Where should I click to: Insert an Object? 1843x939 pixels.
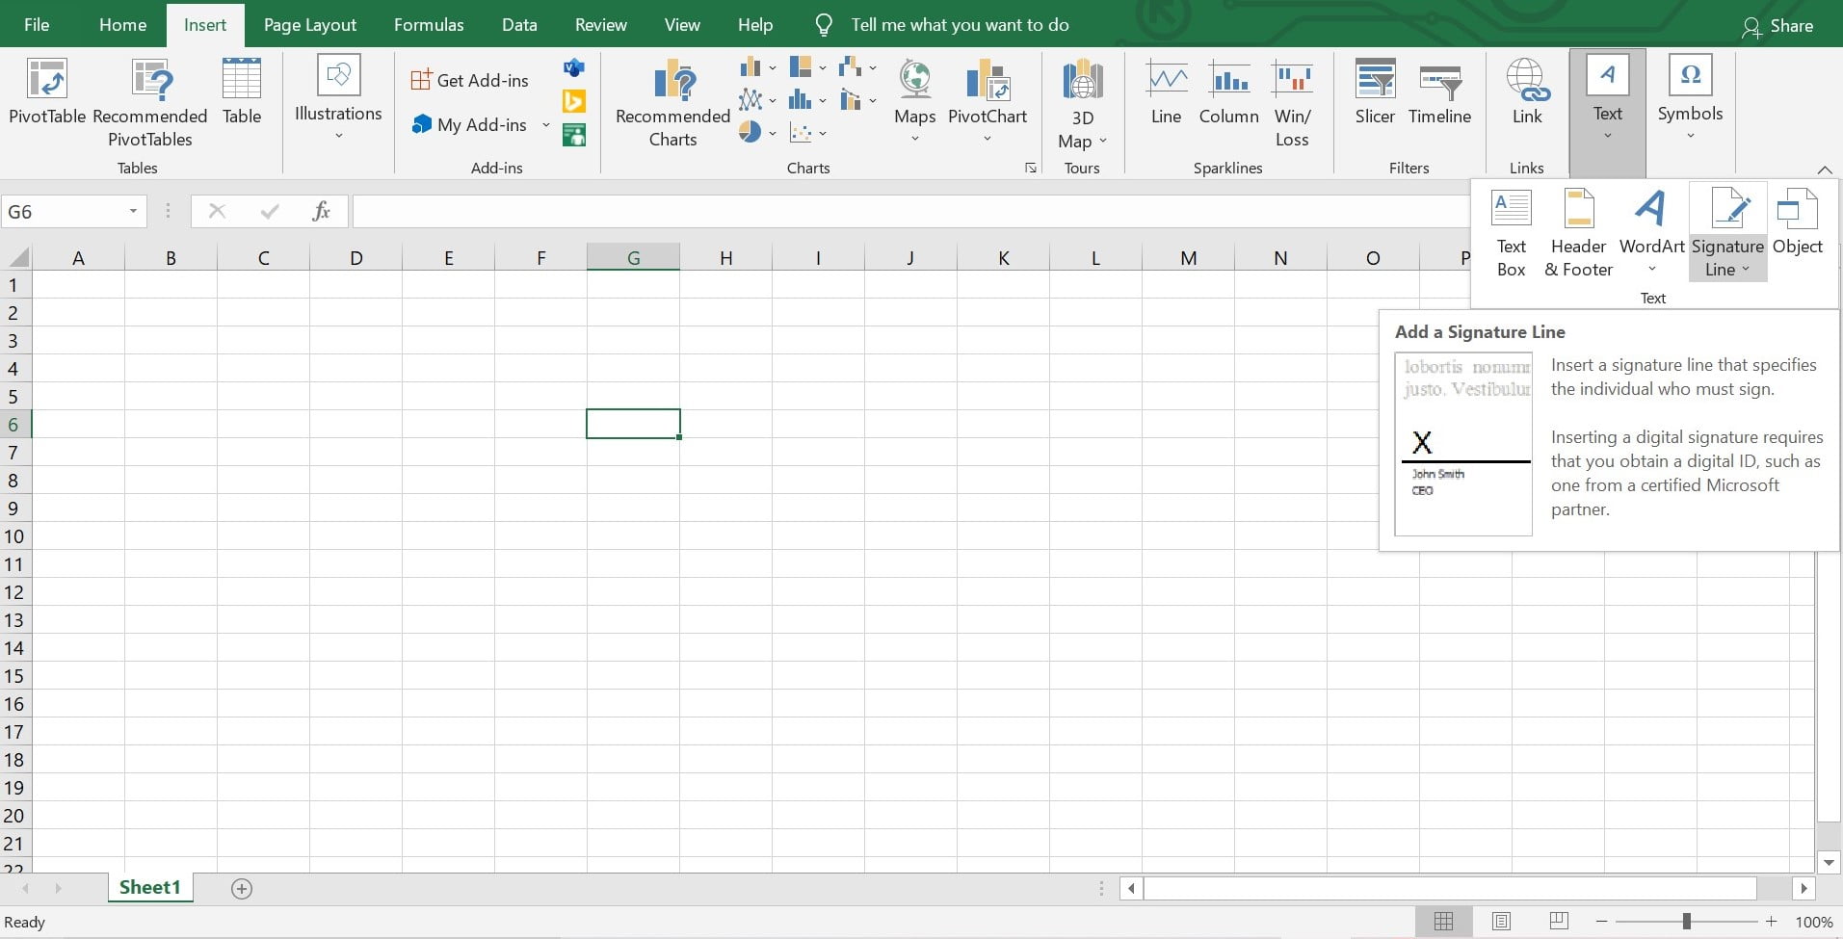coord(1797,222)
